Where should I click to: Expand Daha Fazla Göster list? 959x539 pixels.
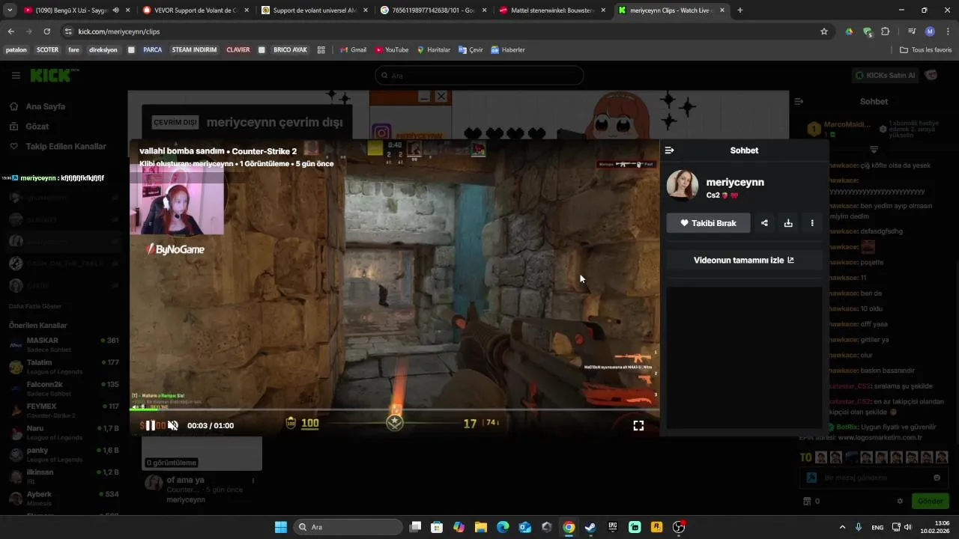(35, 306)
